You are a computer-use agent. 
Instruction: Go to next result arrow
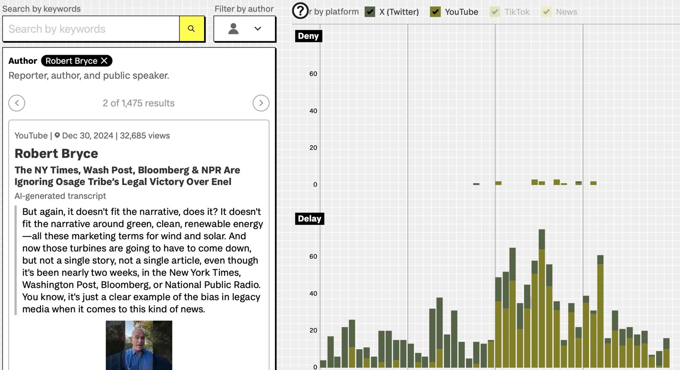point(261,103)
